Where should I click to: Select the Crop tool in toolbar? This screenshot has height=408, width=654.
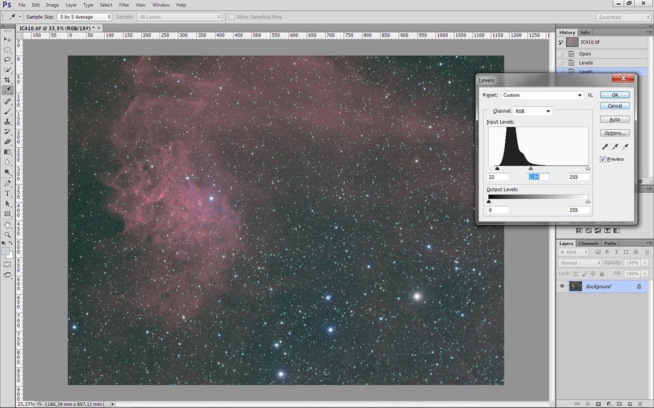[8, 80]
